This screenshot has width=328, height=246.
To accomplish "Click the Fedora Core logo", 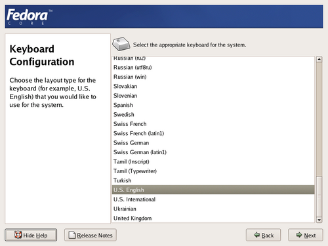I will click(30, 17).
